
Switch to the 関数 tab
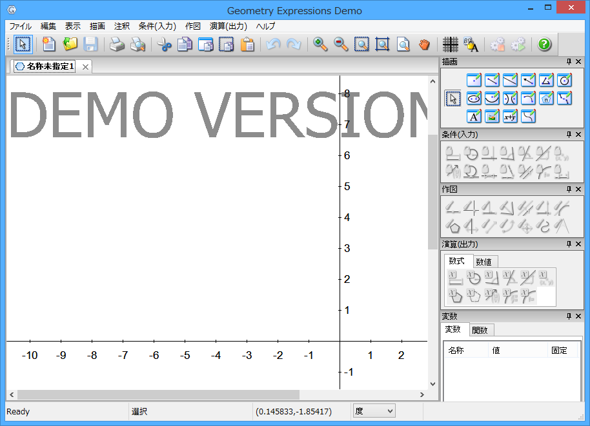(x=480, y=330)
